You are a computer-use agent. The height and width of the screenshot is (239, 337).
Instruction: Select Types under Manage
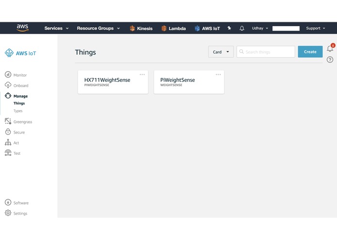click(18, 111)
